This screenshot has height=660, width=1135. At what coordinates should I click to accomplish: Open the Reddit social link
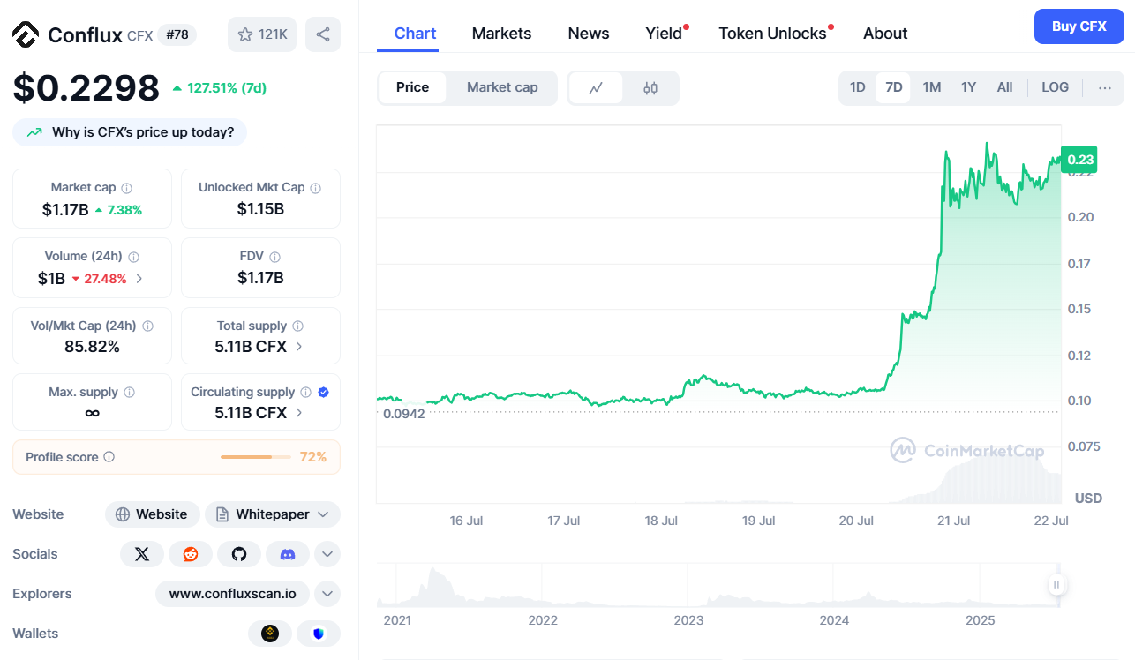[x=191, y=554]
